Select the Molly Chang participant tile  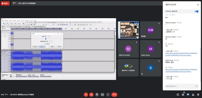pyautogui.click(x=150, y=49)
